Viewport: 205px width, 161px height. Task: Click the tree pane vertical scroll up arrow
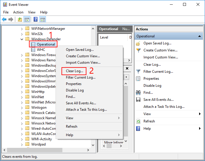(93, 29)
